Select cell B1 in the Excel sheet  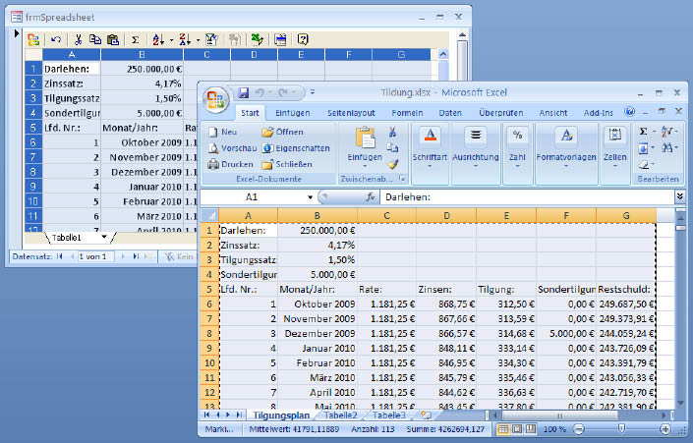coord(317,229)
